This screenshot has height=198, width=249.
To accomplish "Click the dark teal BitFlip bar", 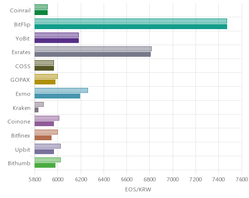I will coord(131,27).
